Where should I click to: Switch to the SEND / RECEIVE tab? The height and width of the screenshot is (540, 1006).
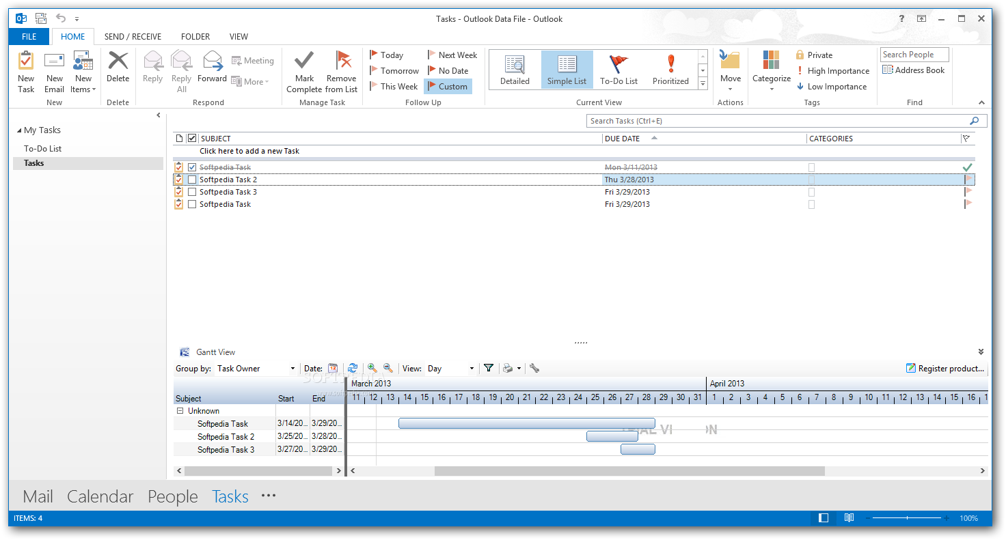(x=133, y=37)
